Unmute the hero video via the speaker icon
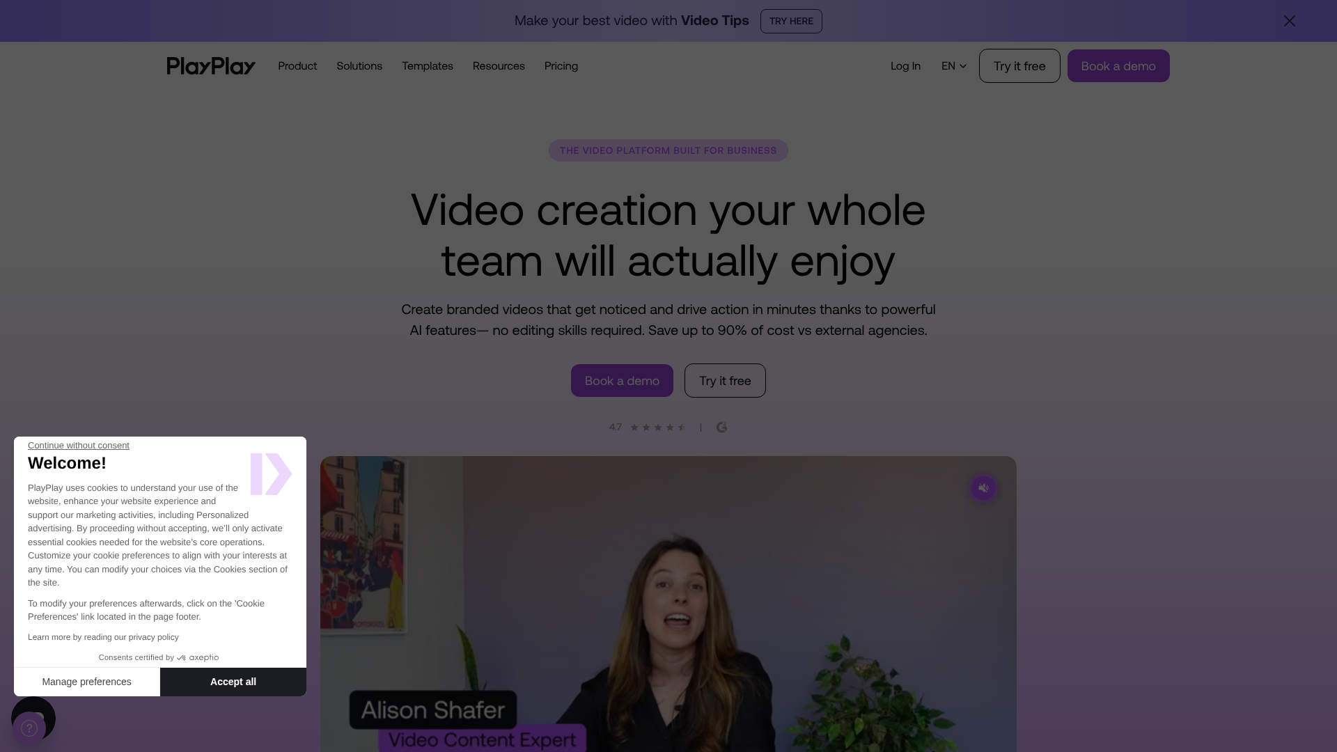 (983, 487)
